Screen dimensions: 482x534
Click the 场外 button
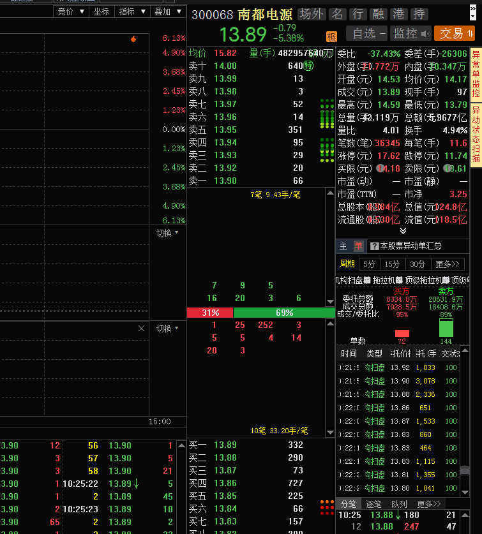pos(311,14)
